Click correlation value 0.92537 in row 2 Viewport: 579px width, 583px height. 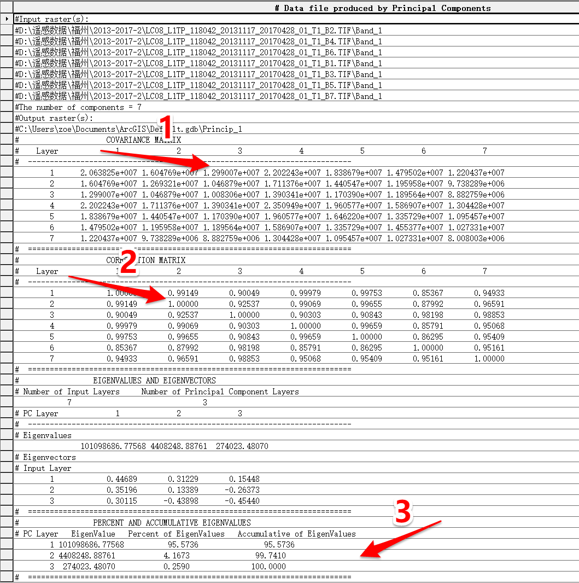pos(244,304)
